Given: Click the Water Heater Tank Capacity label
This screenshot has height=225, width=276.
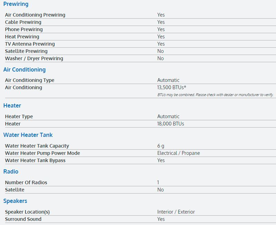Looking at the screenshot, I should tap(37, 146).
